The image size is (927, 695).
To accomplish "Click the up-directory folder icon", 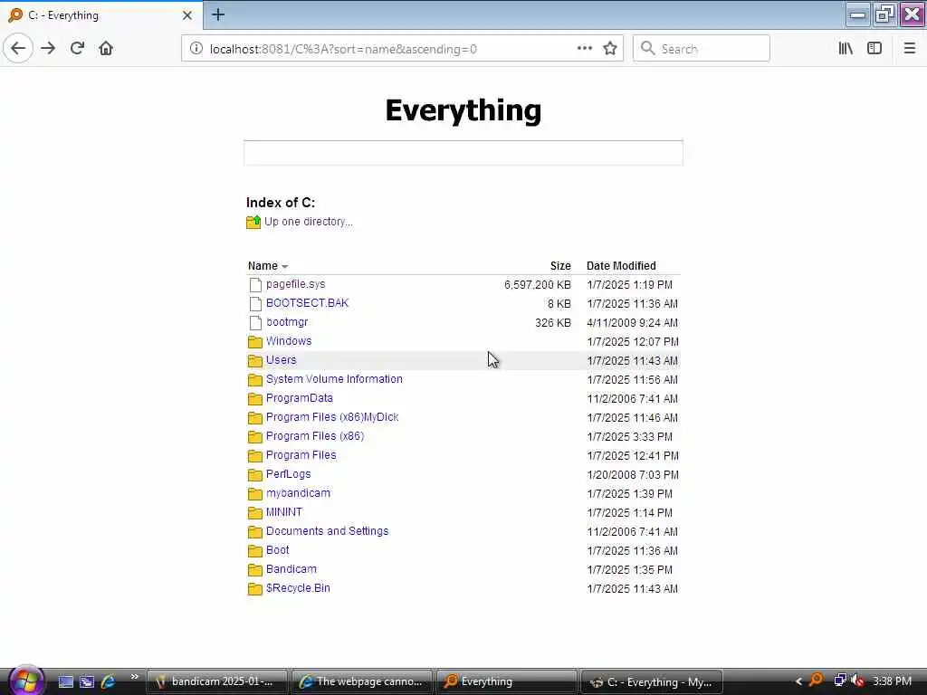I will (253, 223).
